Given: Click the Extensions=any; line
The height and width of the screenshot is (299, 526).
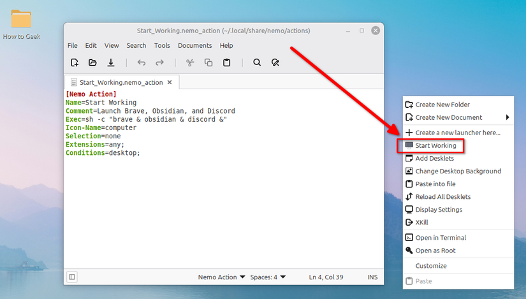Looking at the screenshot, I should tap(95, 145).
